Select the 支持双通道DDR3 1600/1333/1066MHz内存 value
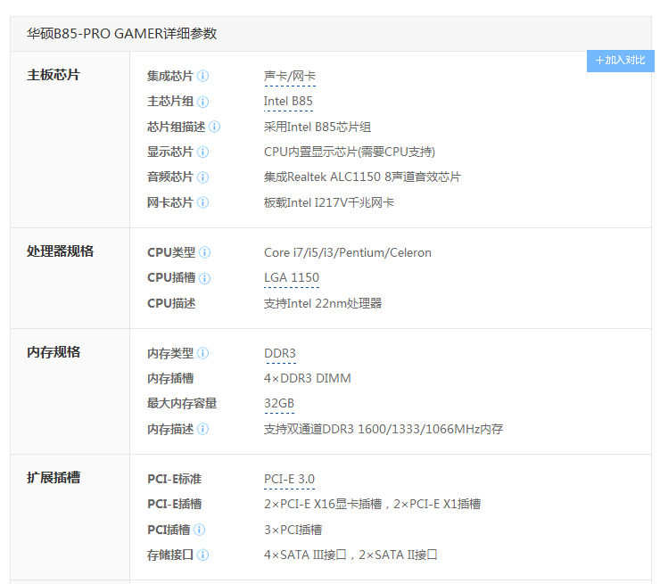The height and width of the screenshot is (584, 660). coord(384,429)
